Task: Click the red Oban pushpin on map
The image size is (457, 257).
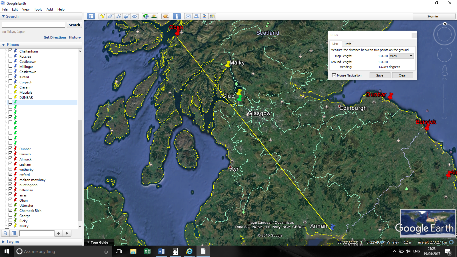Action: point(177,33)
